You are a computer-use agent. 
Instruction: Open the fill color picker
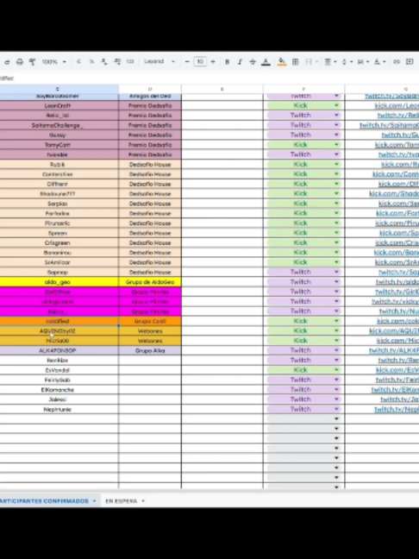[281, 62]
